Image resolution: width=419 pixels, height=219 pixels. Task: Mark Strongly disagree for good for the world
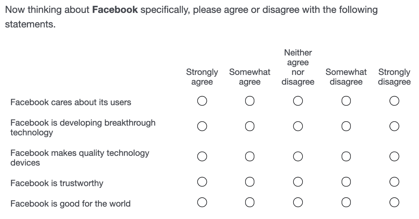point(394,202)
